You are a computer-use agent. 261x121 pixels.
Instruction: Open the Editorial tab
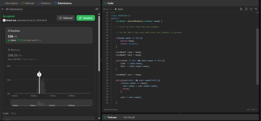point(28,3)
